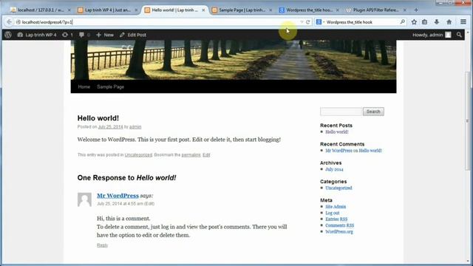Click the July 25, 2014 post date link
The width and height of the screenshot is (473, 266).
(x=110, y=127)
